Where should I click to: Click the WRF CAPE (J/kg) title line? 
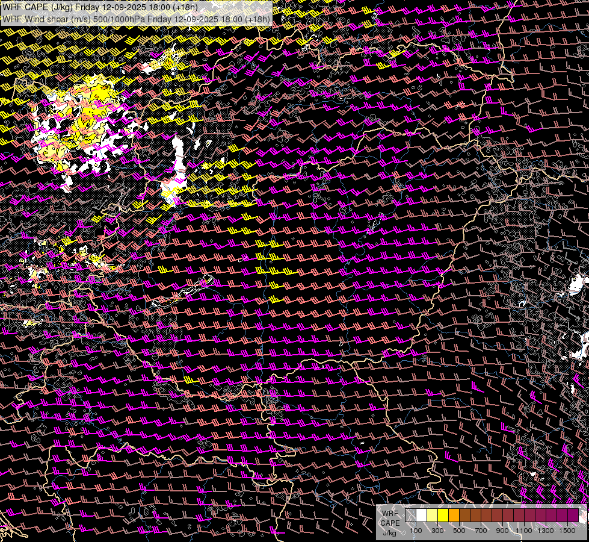pyautogui.click(x=99, y=7)
